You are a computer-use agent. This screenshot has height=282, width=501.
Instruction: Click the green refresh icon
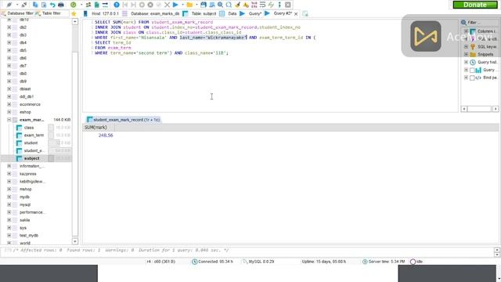click(x=73, y=5)
